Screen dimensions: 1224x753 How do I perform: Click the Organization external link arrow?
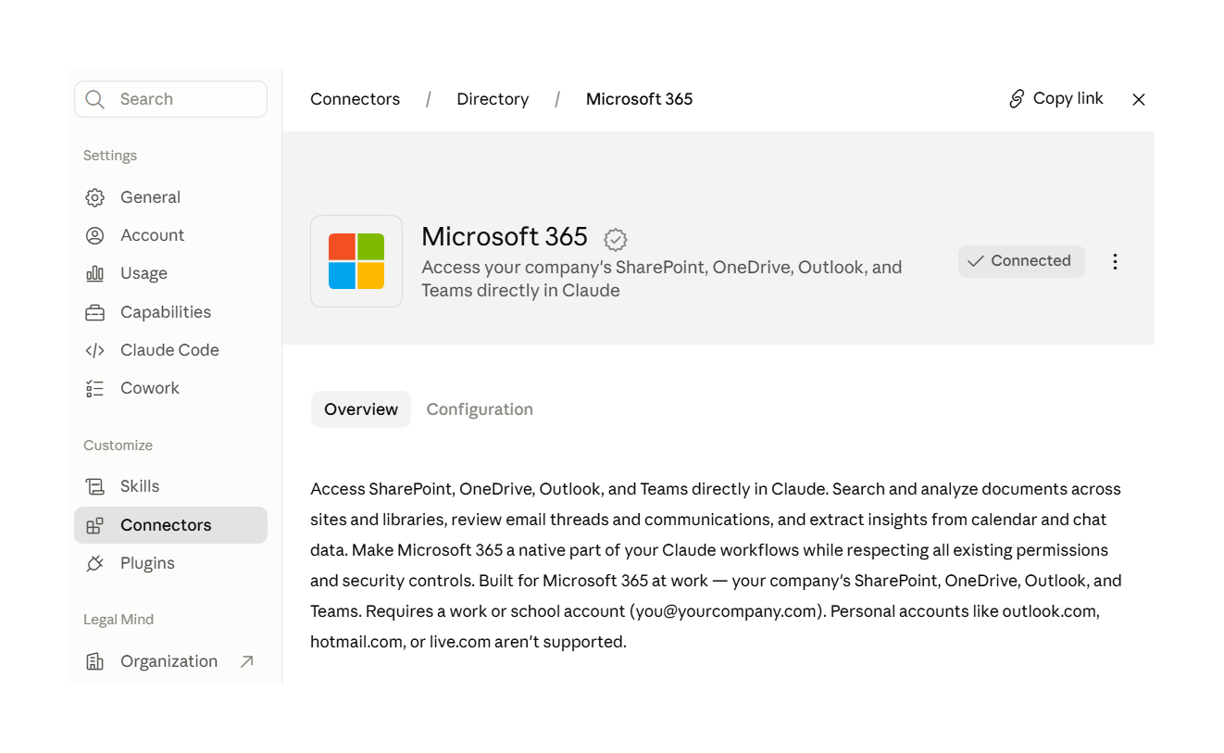click(x=246, y=661)
